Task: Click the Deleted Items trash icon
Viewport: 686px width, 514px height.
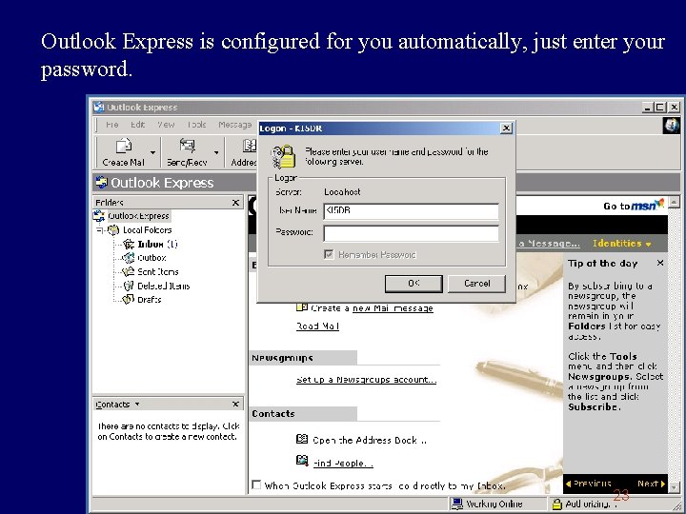Action: [x=129, y=286]
